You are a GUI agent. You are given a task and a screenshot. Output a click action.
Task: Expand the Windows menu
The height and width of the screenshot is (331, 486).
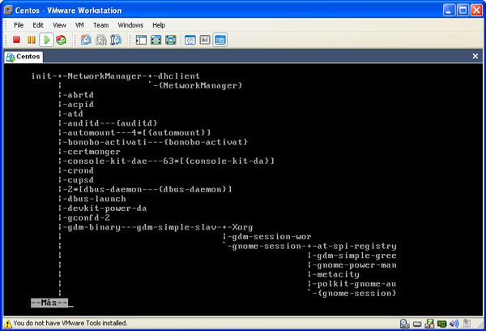click(130, 25)
